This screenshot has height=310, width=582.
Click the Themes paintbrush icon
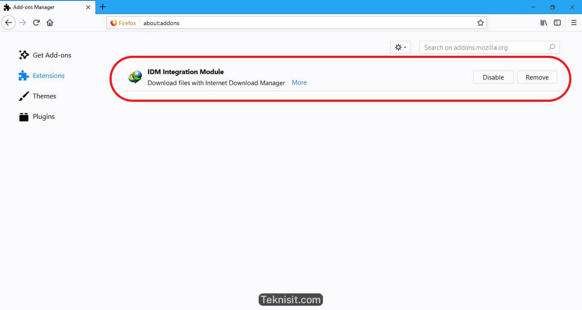(23, 96)
